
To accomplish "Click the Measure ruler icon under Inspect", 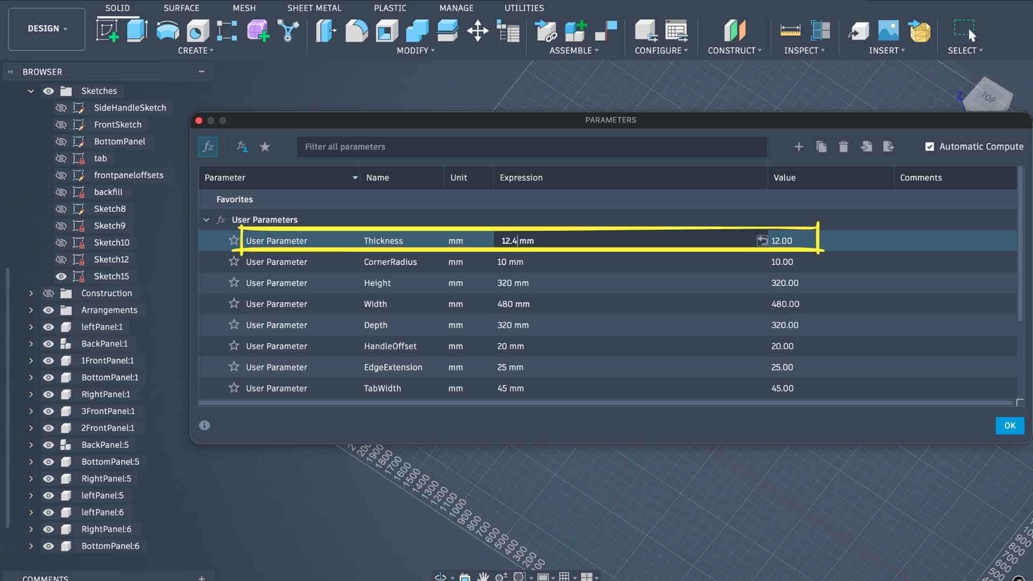I will (790, 31).
